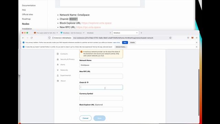The height and width of the screenshot is (124, 220).
Task: Click the Okay button in DNS notification
Action: 125,42
